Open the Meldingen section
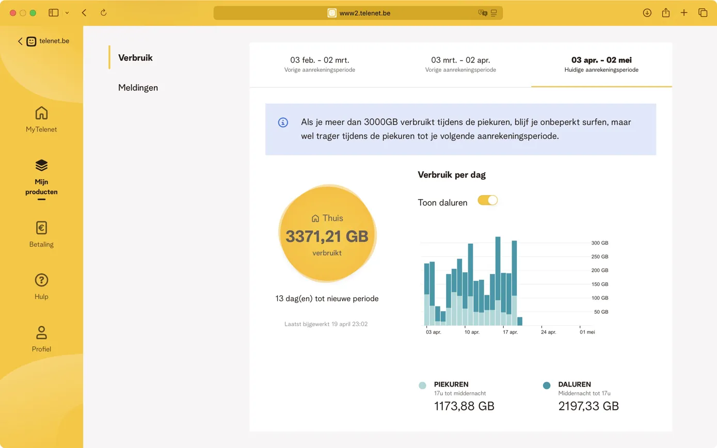The height and width of the screenshot is (448, 717). coord(138,88)
